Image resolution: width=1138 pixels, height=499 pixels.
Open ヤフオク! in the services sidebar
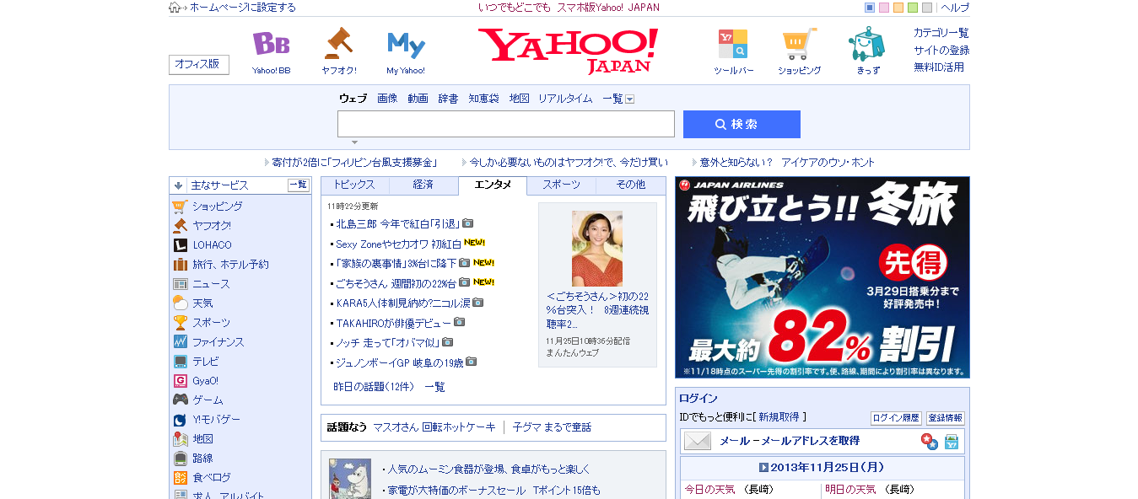(212, 226)
